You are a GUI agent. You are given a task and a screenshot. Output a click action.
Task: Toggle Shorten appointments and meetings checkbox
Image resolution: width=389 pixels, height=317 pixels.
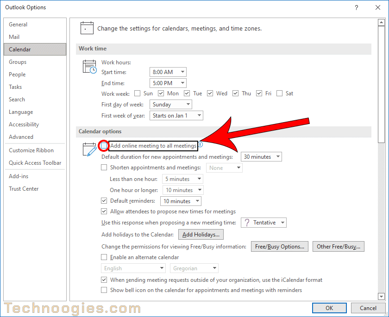pyautogui.click(x=104, y=168)
